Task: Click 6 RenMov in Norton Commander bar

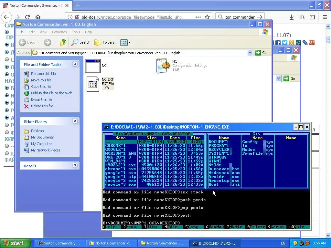Action: coord(215,227)
